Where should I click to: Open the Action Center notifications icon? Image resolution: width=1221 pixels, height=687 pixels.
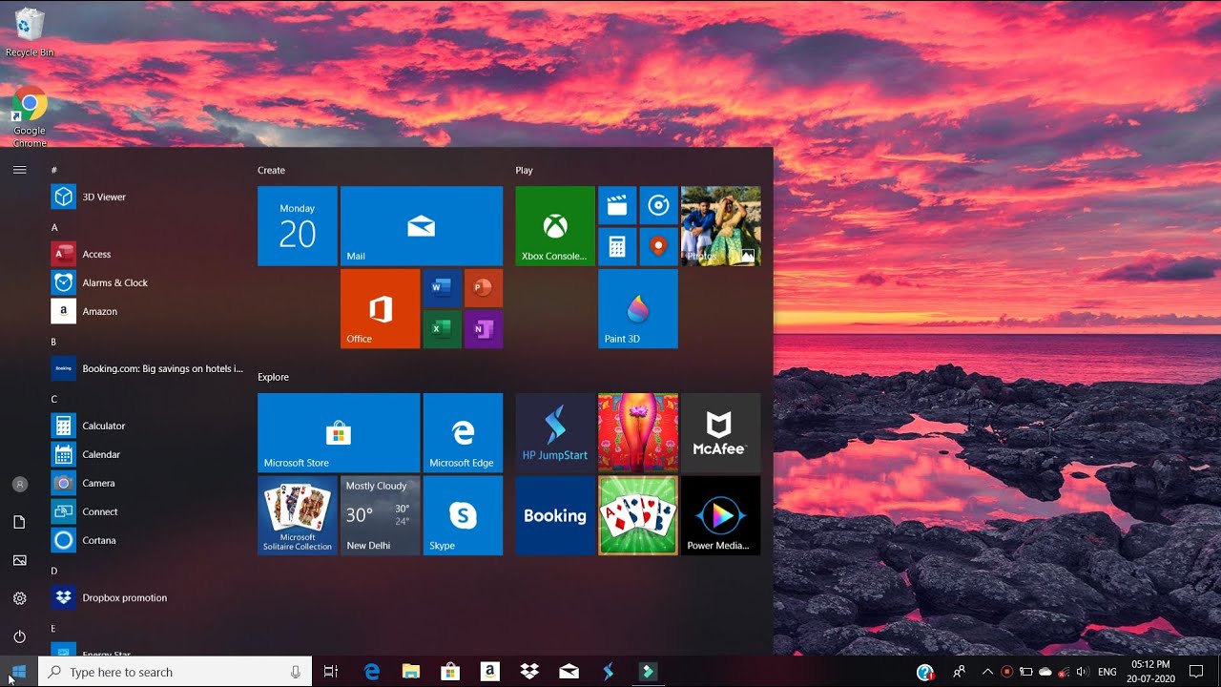(x=1196, y=672)
